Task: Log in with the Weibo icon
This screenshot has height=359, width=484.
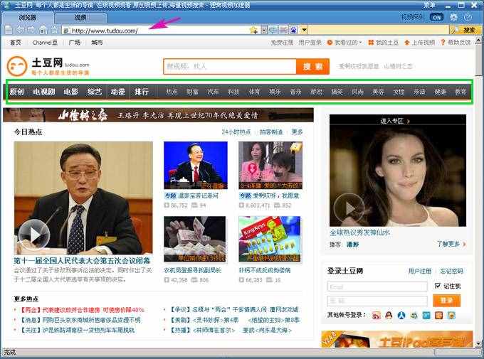Action: tap(377, 315)
